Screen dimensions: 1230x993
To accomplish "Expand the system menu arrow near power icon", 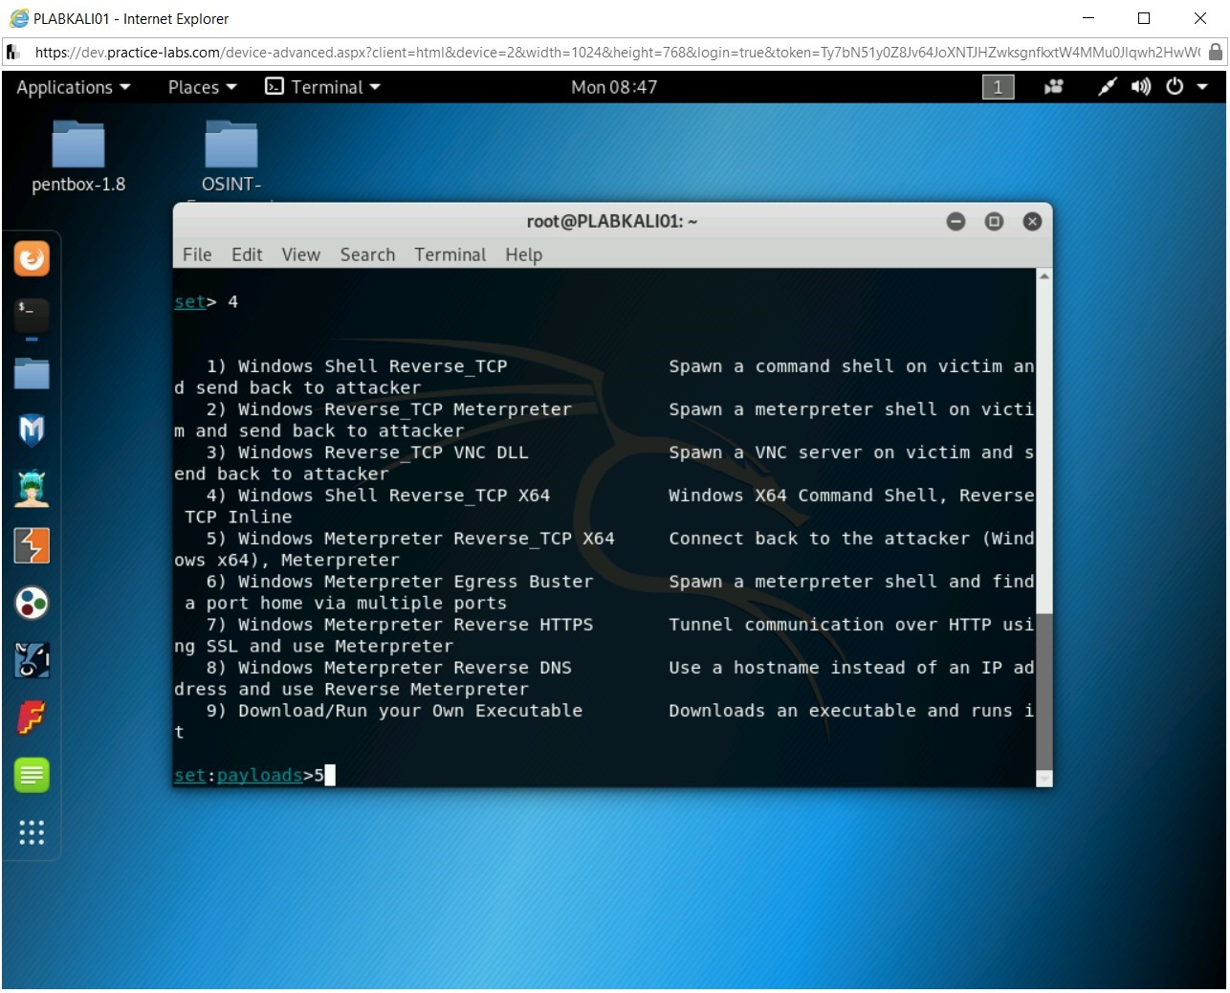I will click(x=1201, y=87).
